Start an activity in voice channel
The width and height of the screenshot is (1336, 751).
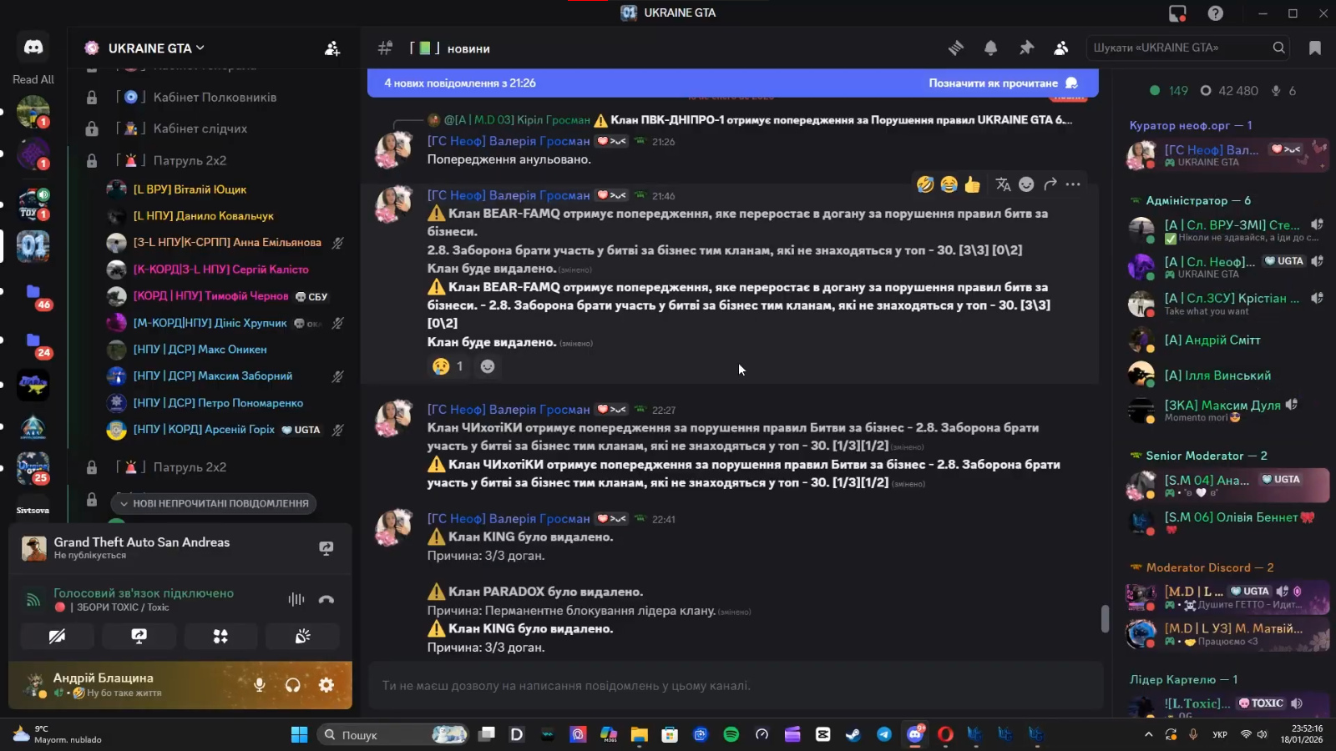220,637
